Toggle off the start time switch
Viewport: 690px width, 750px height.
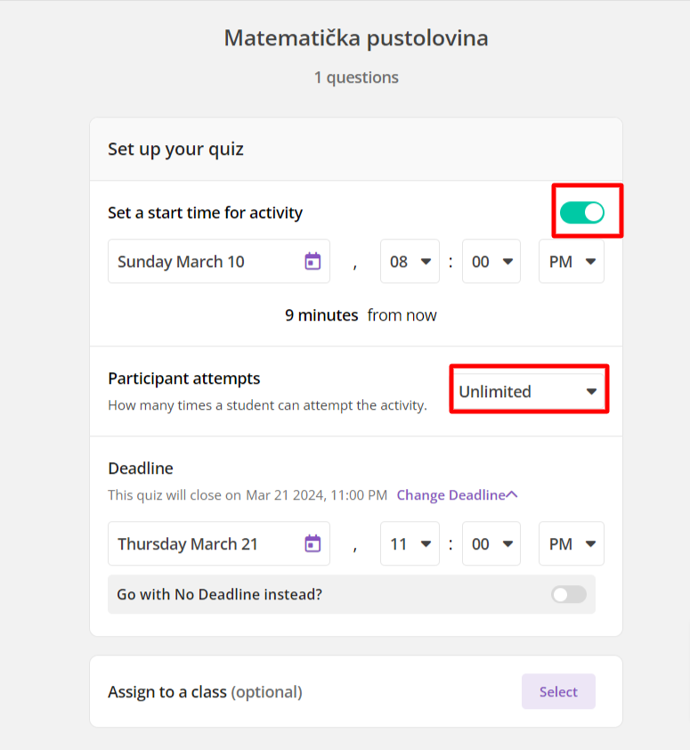(582, 212)
